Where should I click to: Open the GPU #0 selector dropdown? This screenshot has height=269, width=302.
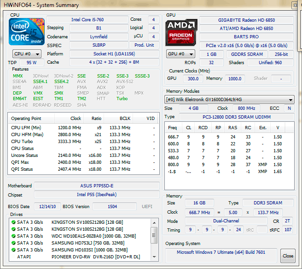[x=180, y=54]
